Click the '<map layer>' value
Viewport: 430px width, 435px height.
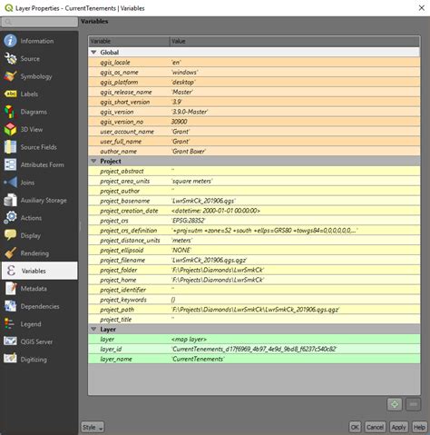(189, 340)
